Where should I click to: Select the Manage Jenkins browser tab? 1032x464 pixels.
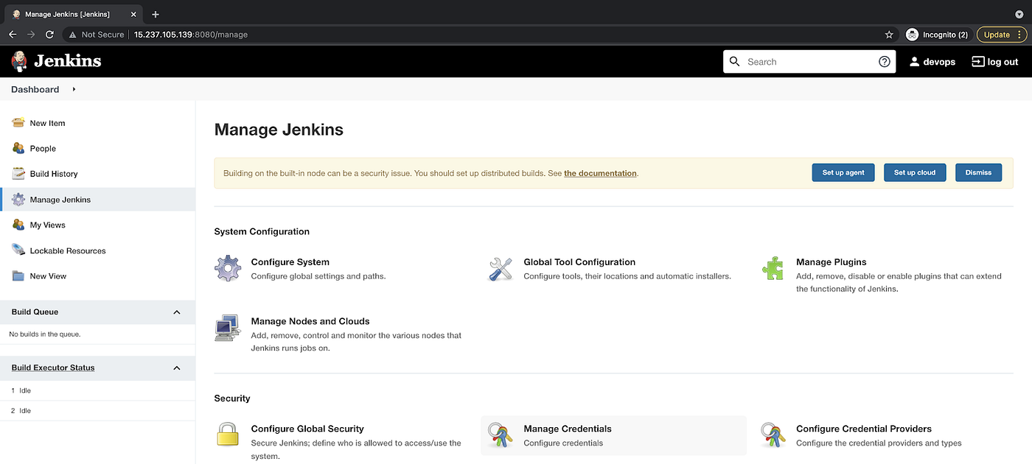pyautogui.click(x=74, y=14)
